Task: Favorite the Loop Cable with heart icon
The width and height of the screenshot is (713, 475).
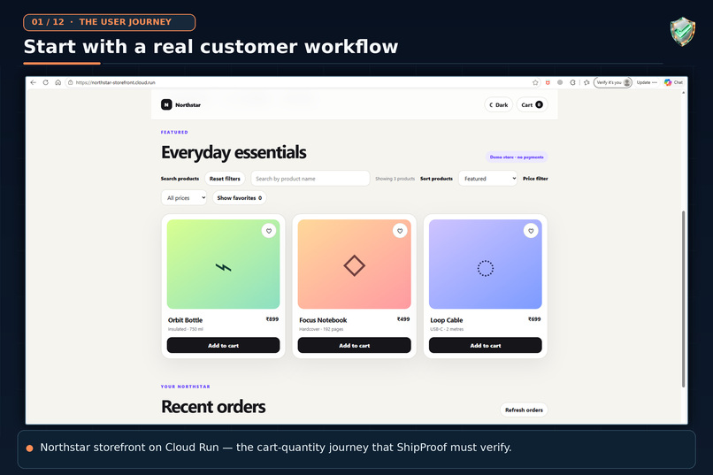Action: point(531,231)
